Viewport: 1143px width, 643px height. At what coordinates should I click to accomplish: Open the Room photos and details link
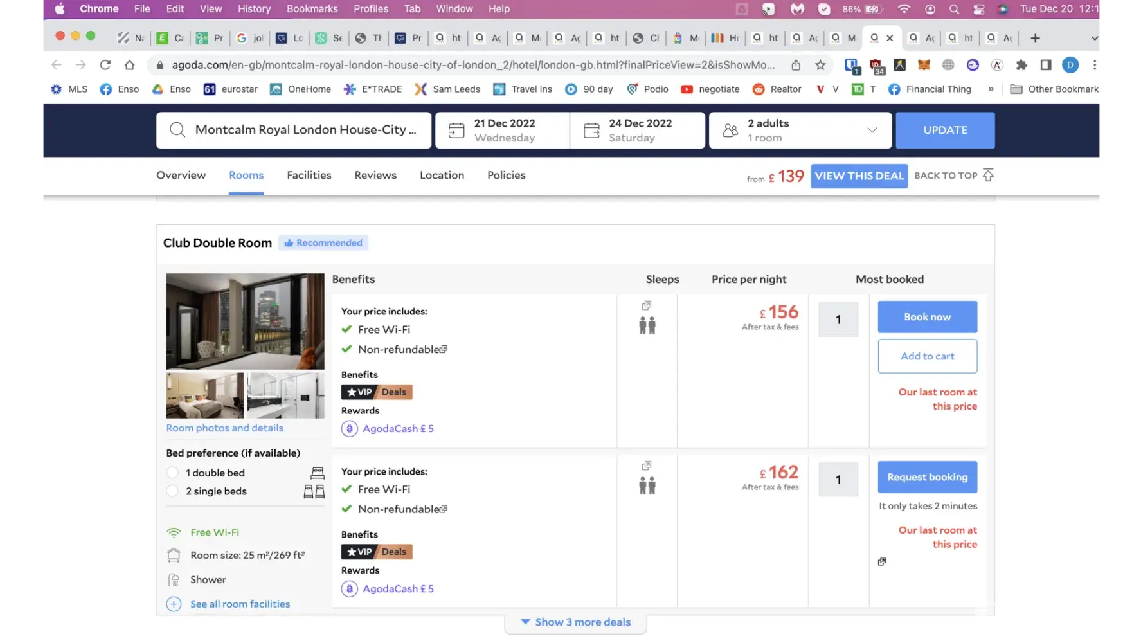click(x=224, y=428)
